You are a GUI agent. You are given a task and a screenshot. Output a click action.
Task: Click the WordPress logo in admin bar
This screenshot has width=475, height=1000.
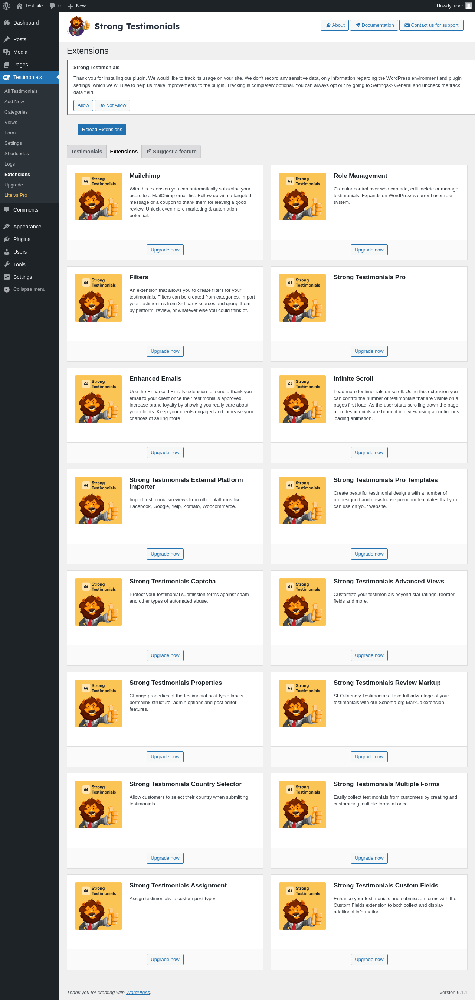coord(6,6)
